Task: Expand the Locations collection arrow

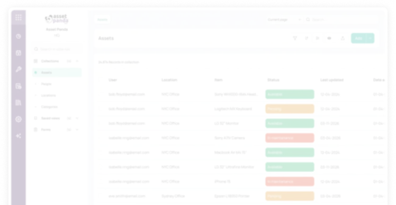Action: [x=35, y=95]
